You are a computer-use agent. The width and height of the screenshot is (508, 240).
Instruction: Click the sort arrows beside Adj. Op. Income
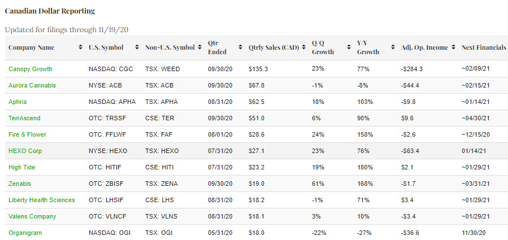point(453,48)
